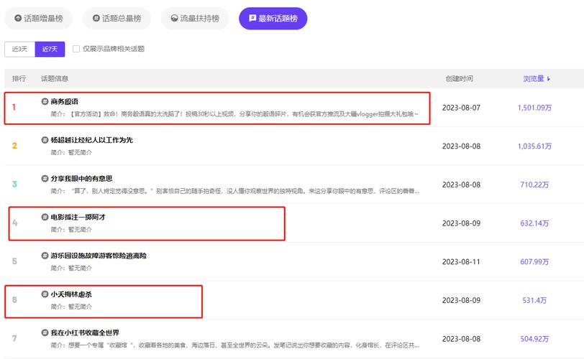
Task: Switch to 近3天 time range
Action: pyautogui.click(x=19, y=49)
